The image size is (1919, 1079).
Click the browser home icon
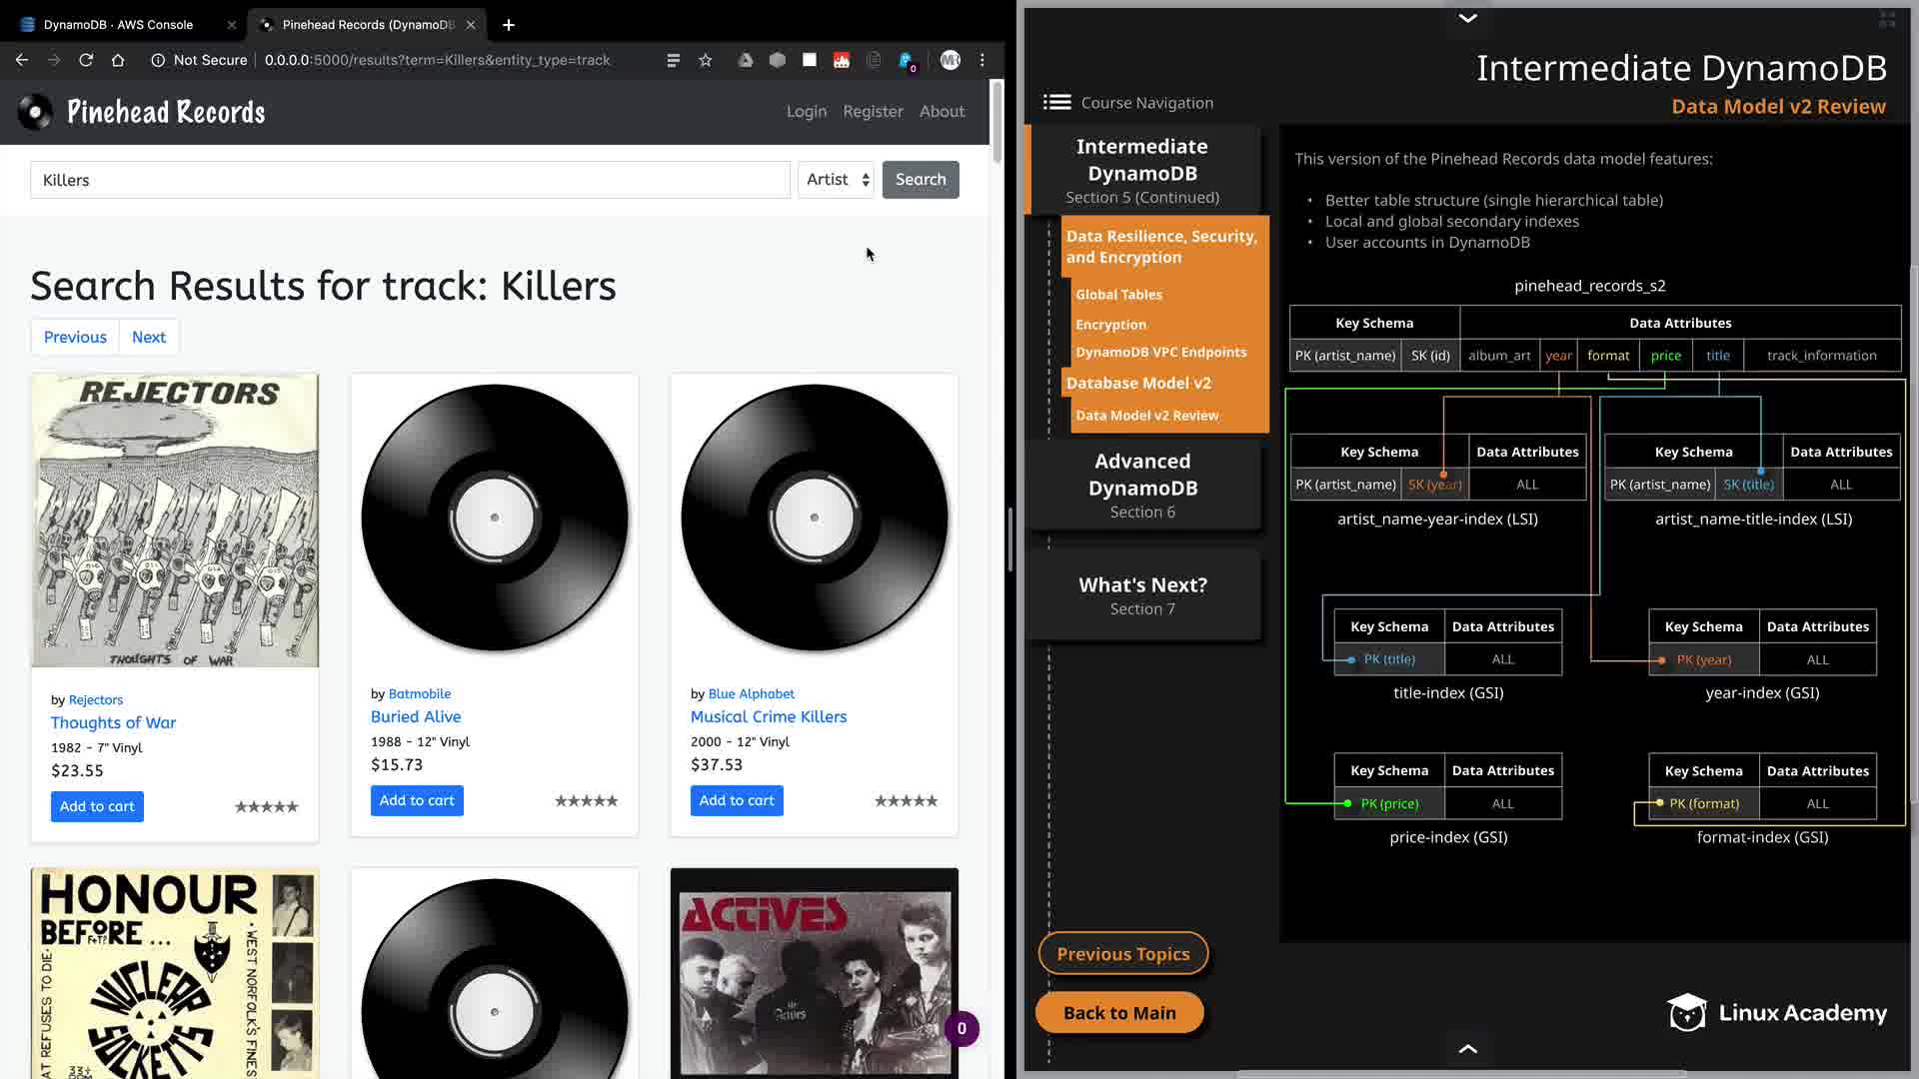(118, 60)
